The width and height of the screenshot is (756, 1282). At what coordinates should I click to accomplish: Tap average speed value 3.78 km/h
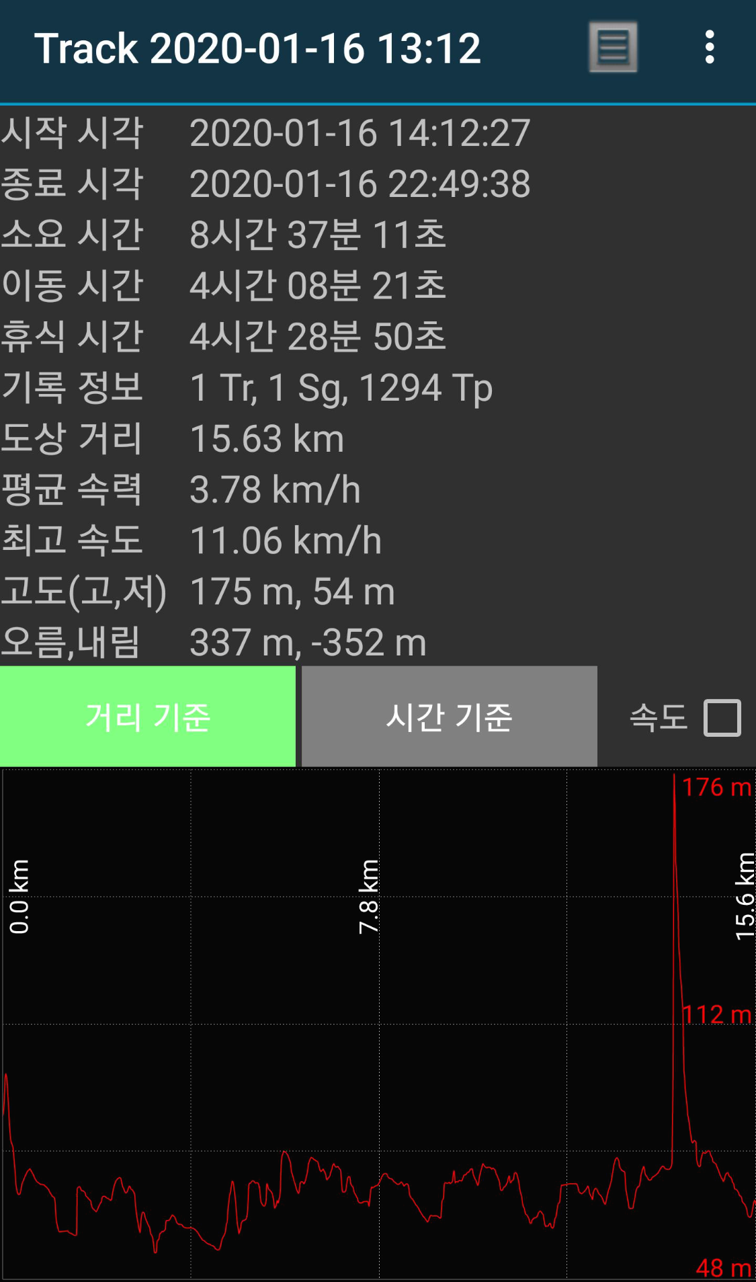[276, 490]
